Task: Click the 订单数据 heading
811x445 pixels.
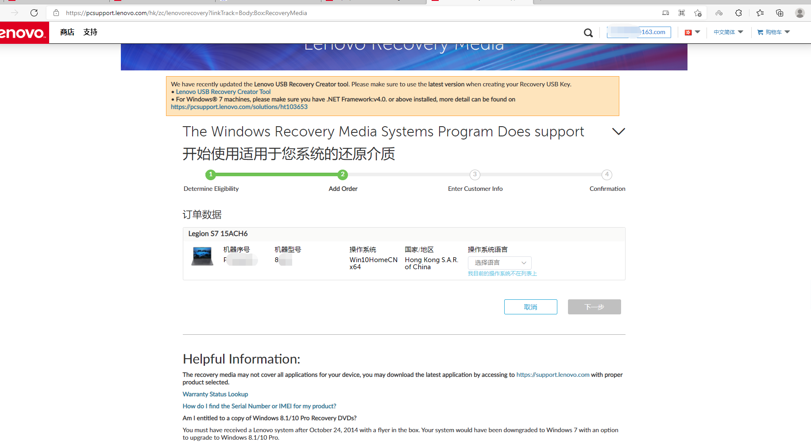Action: point(202,215)
